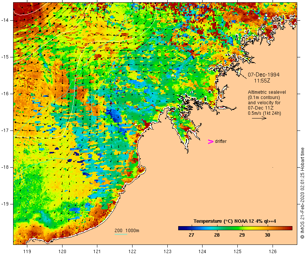Viewport: 307px width, 255px height.
Task: Click the -17 latitude axis label
Action: [5, 130]
